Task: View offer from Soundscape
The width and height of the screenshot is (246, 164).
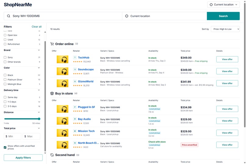Action: [227, 71]
